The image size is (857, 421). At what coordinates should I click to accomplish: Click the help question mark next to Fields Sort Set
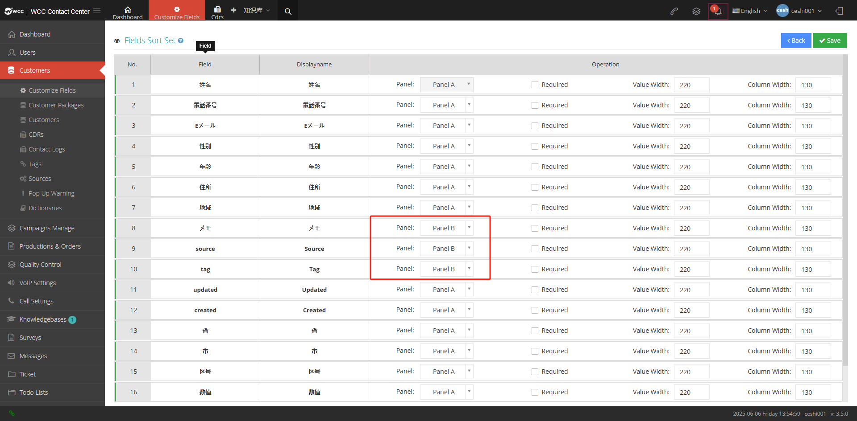pyautogui.click(x=181, y=41)
